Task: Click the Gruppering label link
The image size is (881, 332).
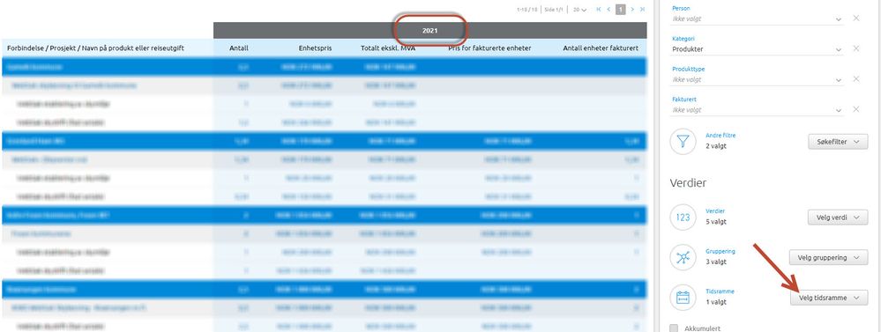Action: [x=720, y=251]
